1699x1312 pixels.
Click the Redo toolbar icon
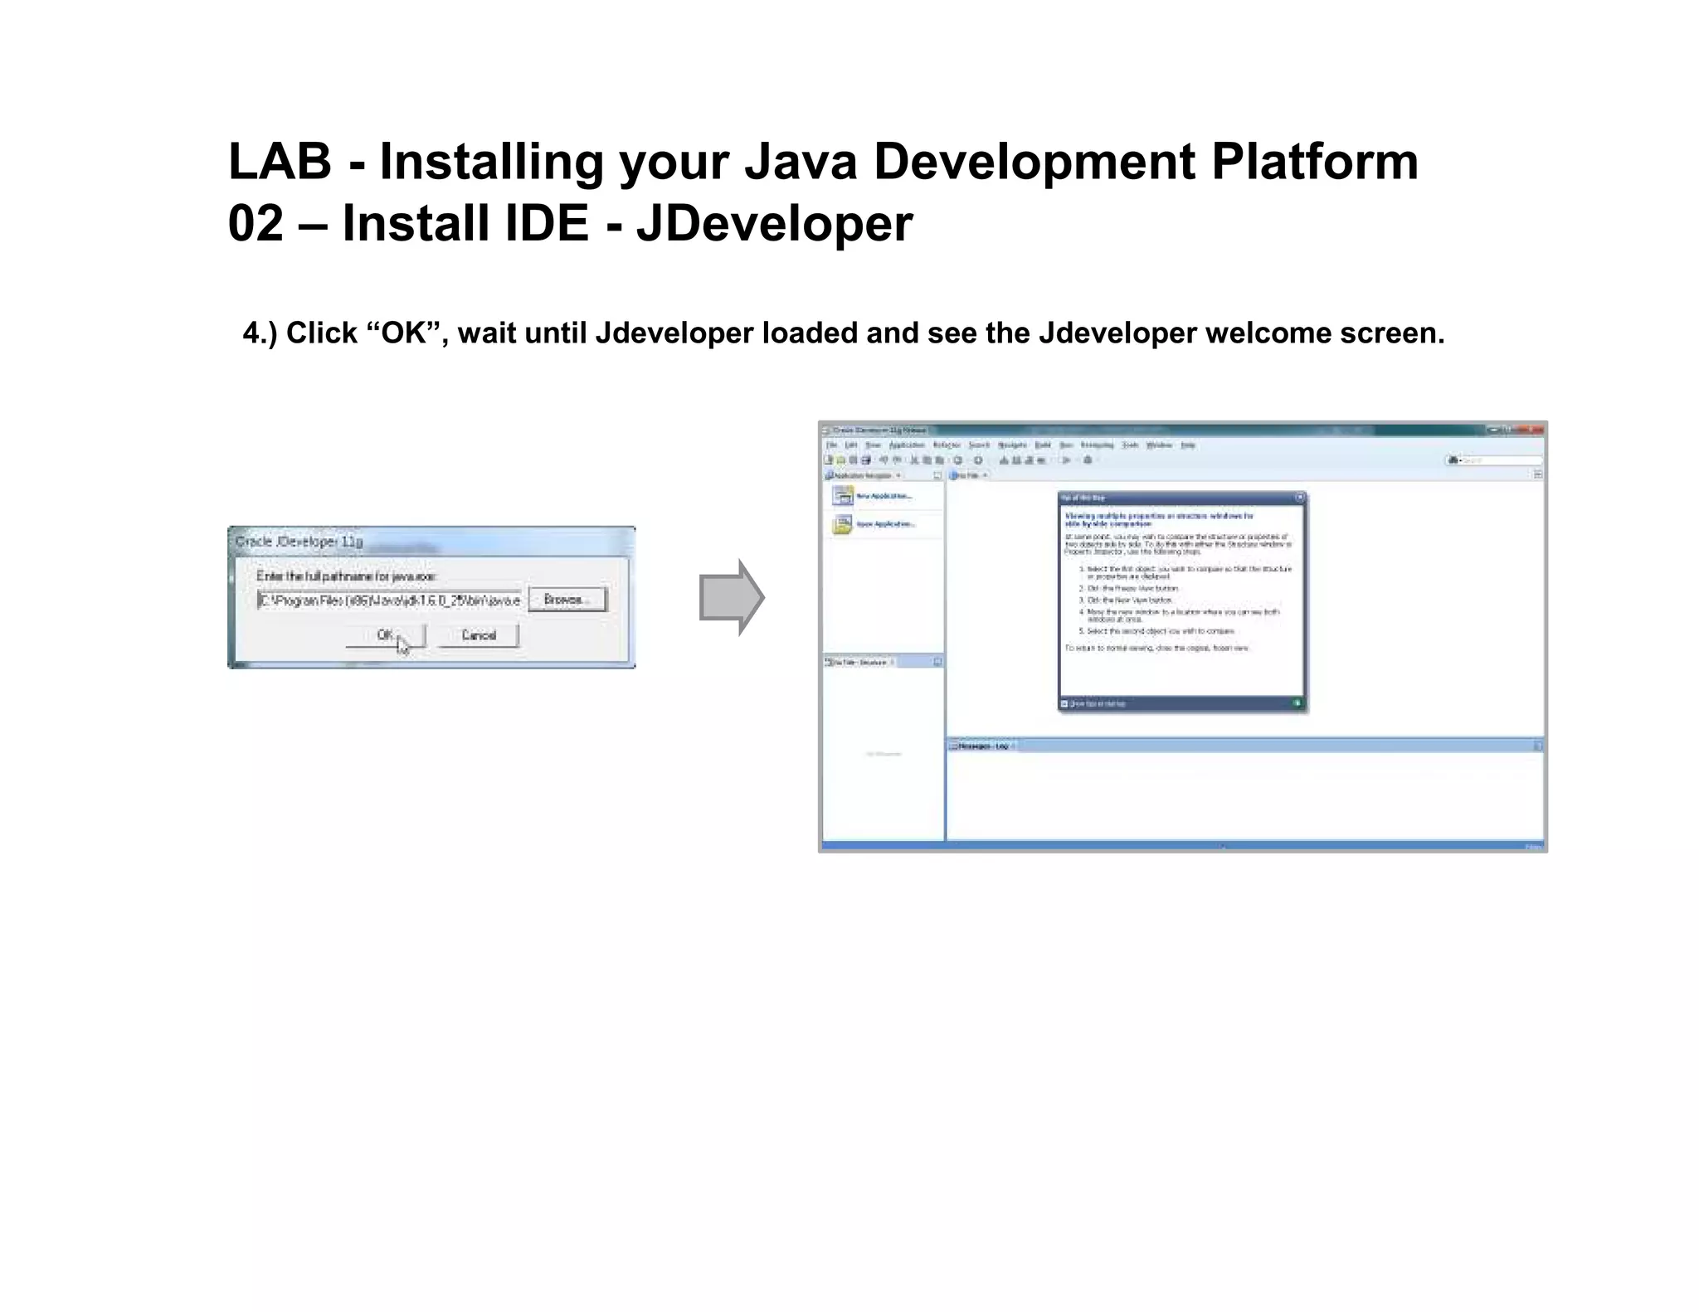[897, 460]
